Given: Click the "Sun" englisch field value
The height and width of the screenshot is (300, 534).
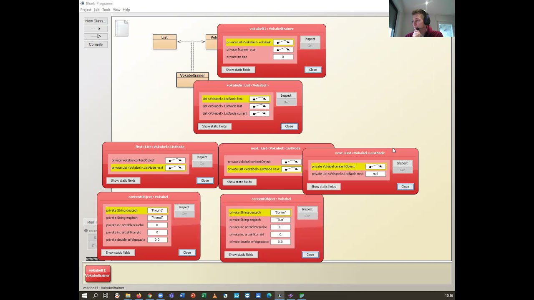Looking at the screenshot, I should pos(280,220).
